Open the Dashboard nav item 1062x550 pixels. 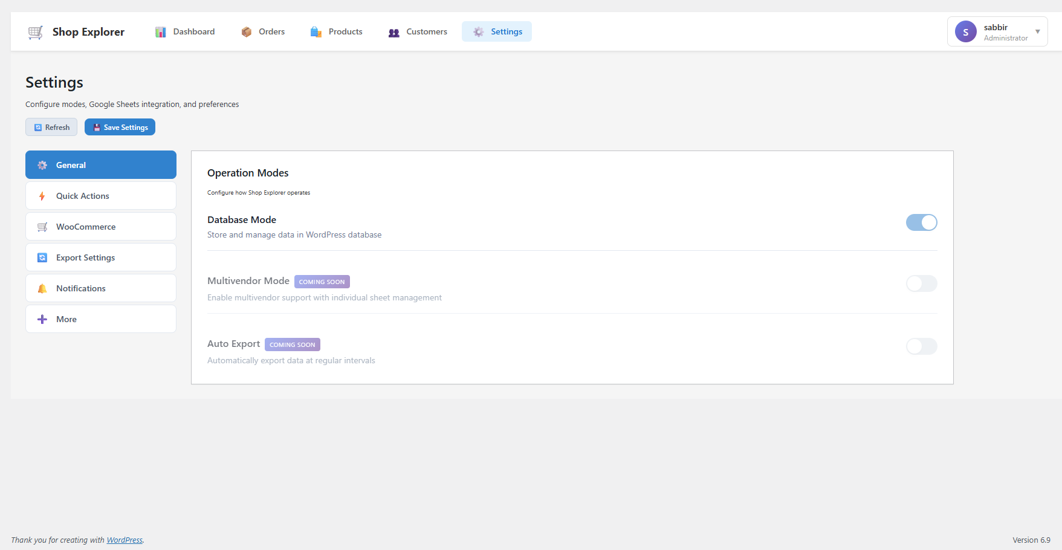click(x=185, y=31)
